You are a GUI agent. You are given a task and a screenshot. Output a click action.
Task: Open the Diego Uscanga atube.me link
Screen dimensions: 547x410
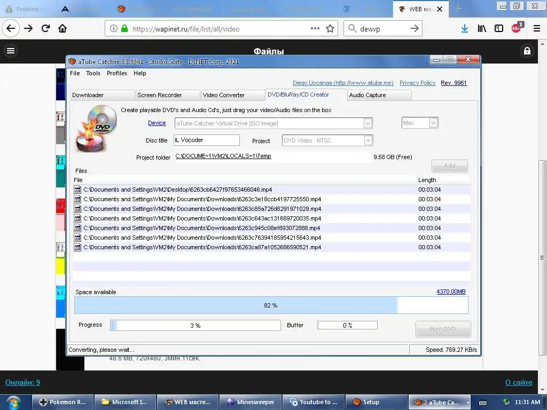point(343,83)
